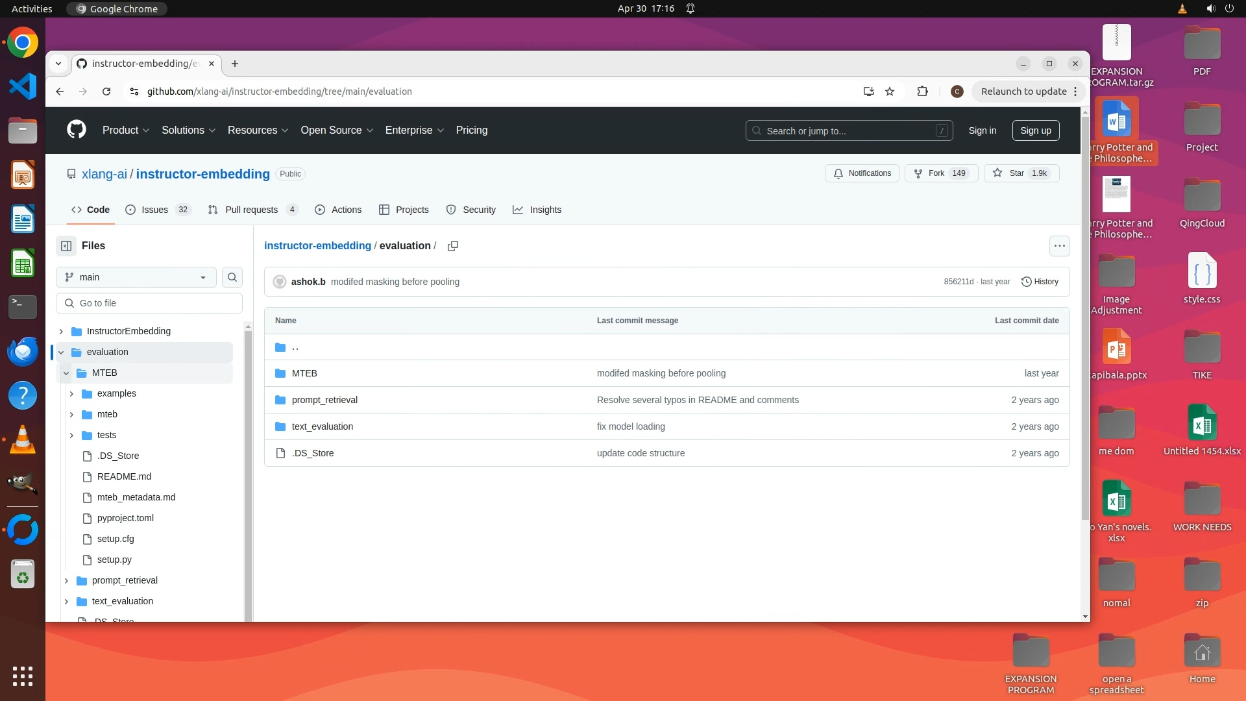Expand the InstructorEmbedding tree folder
Viewport: 1246px width, 701px height.
pos(61,332)
